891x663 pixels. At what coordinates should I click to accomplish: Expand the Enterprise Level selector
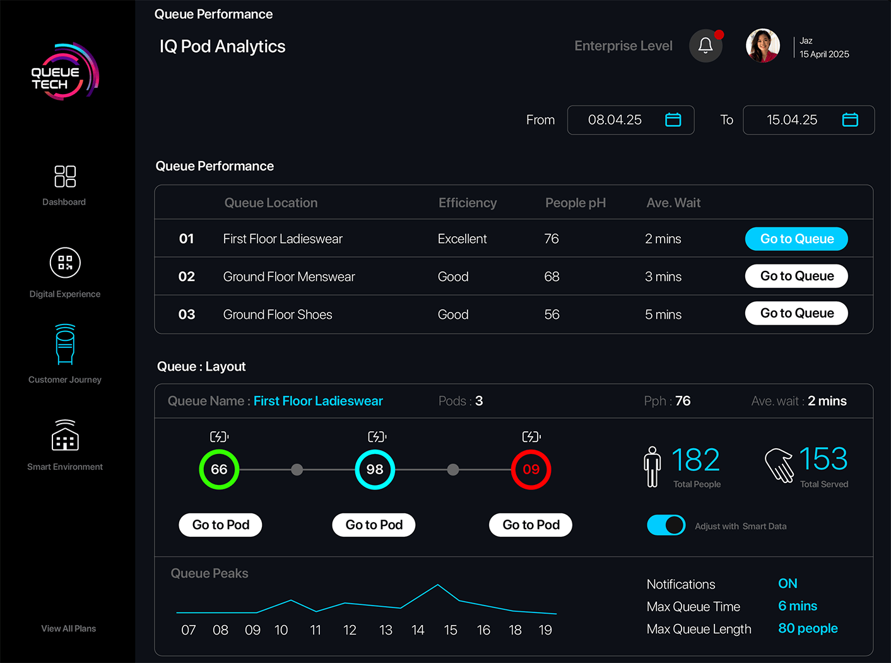[623, 45]
